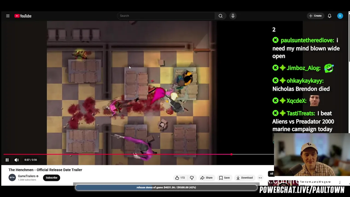
Task: Save the video to a playlist
Action: [x=224, y=178]
